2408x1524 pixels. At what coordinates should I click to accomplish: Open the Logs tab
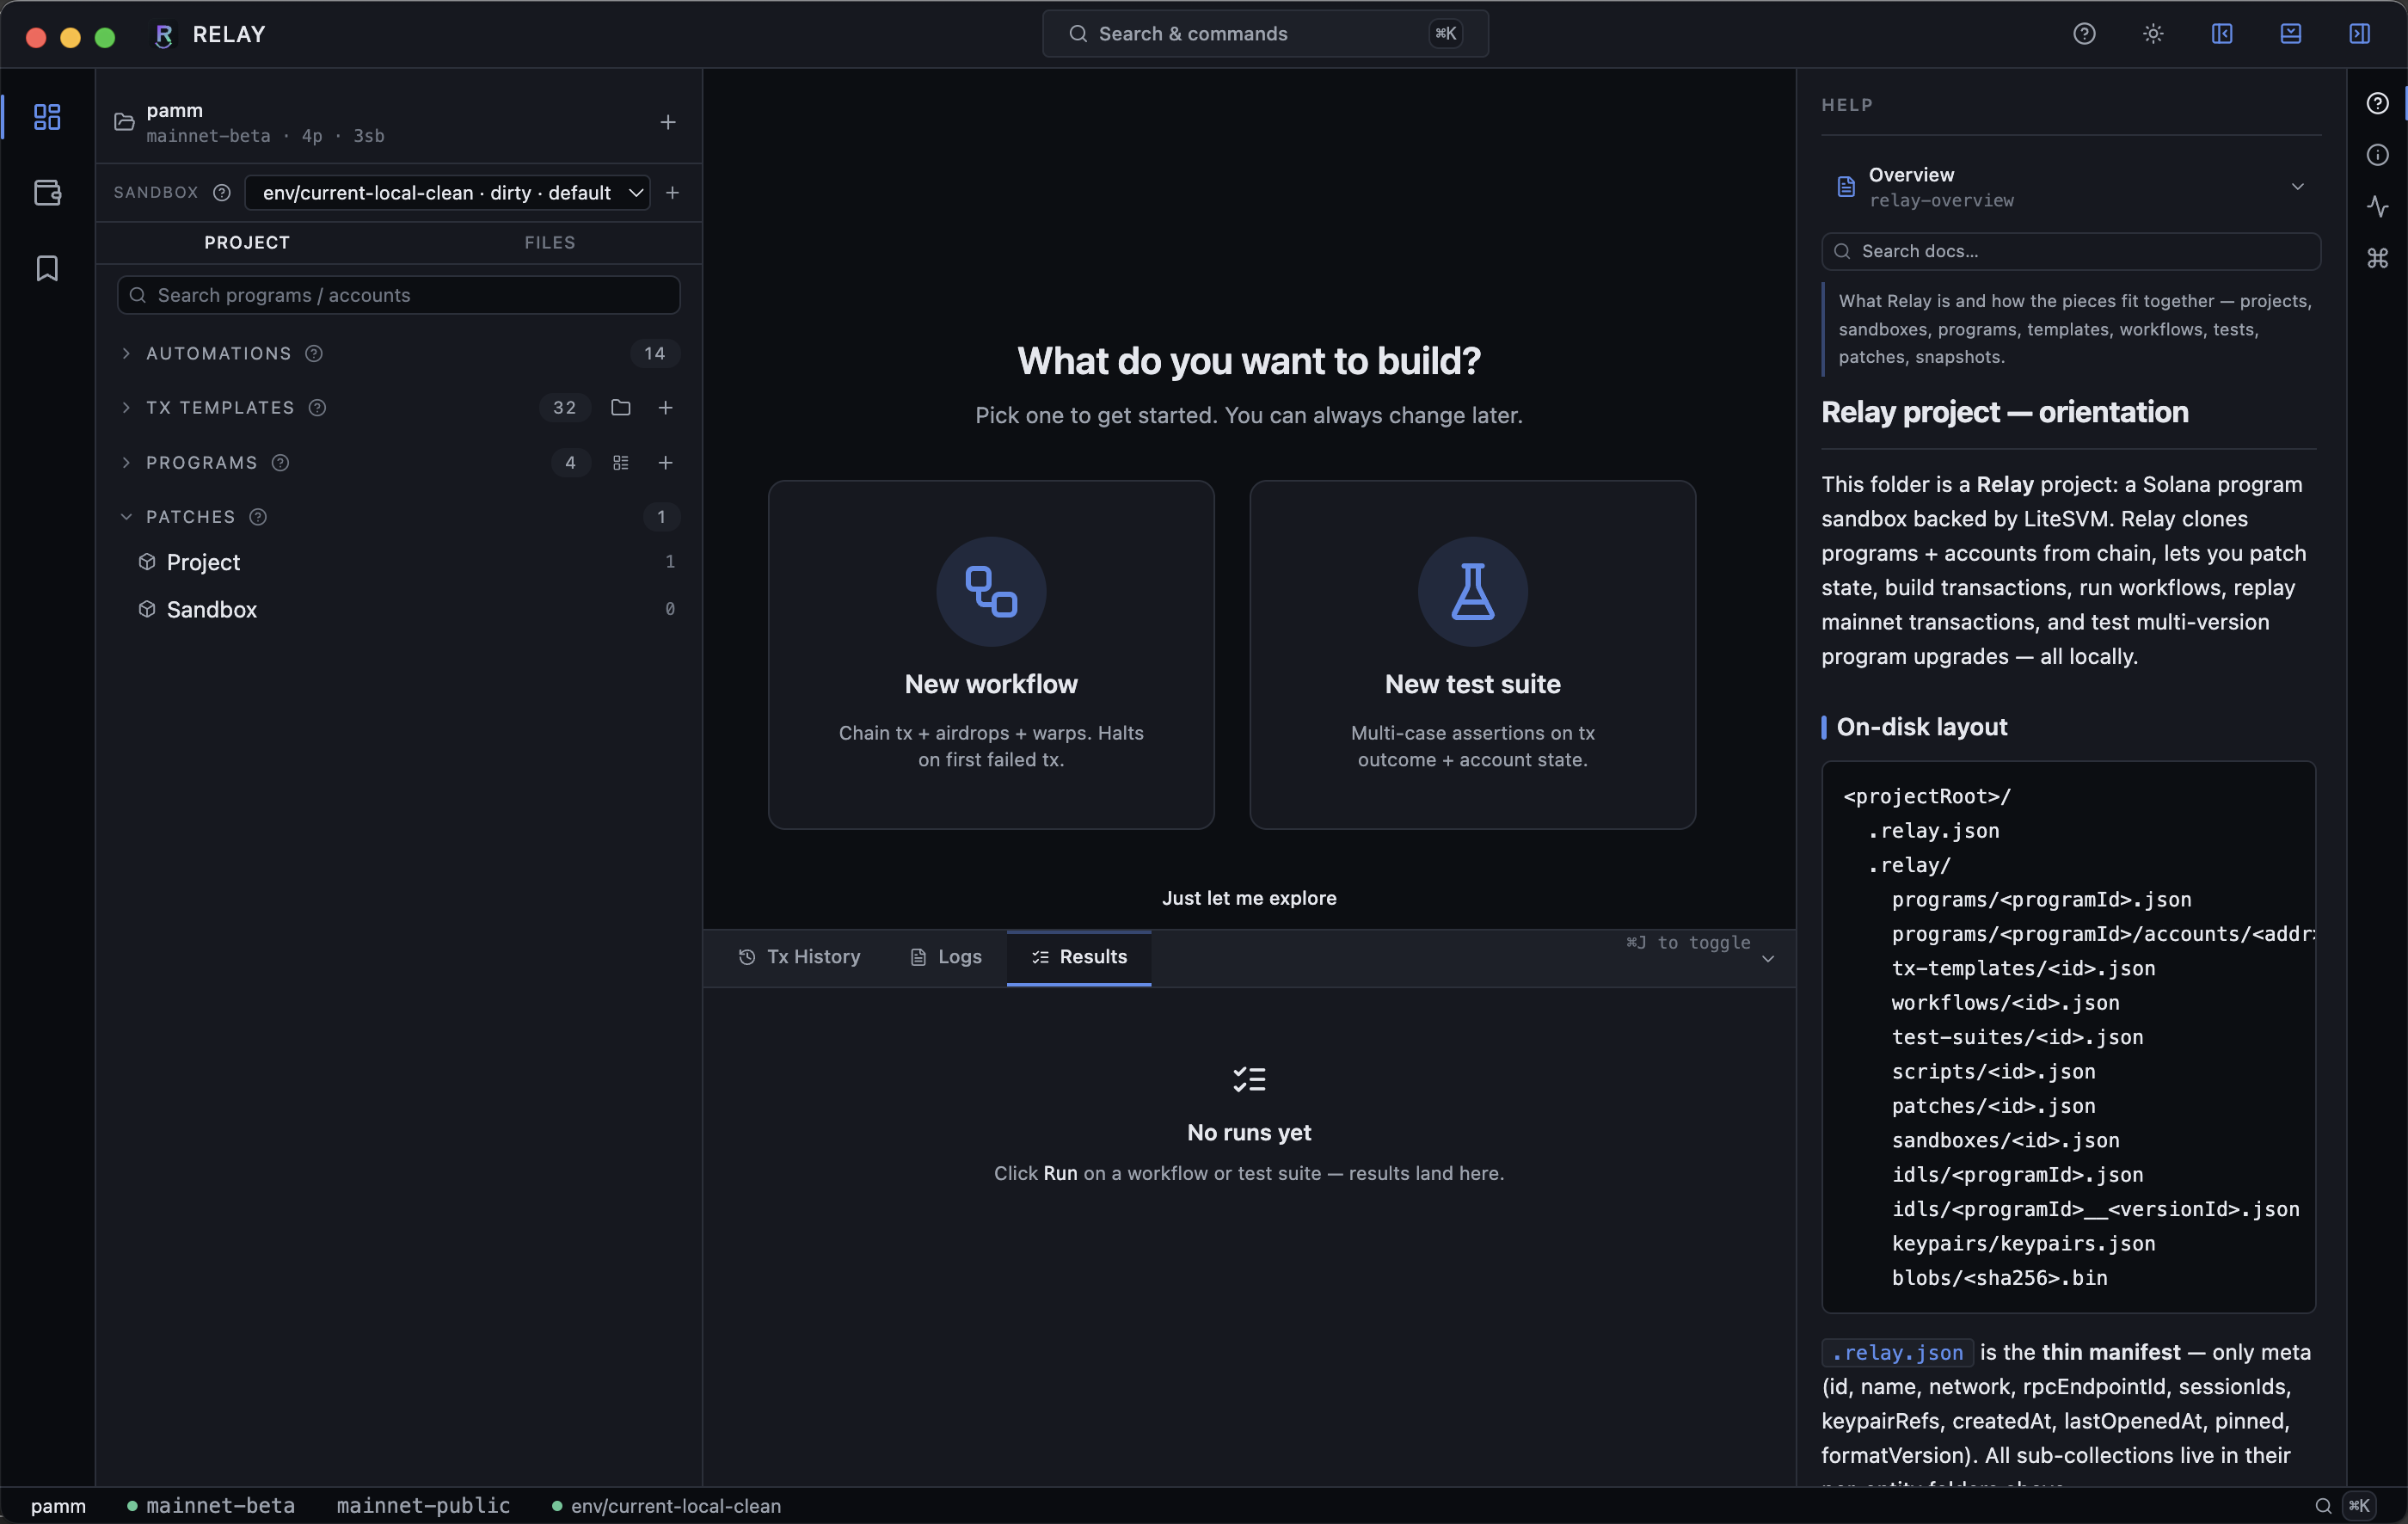(945, 957)
